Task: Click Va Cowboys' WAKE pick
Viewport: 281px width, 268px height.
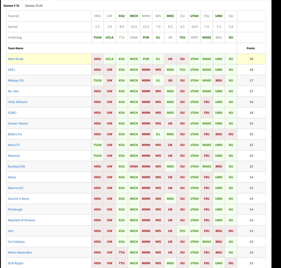Action: pos(207,242)
